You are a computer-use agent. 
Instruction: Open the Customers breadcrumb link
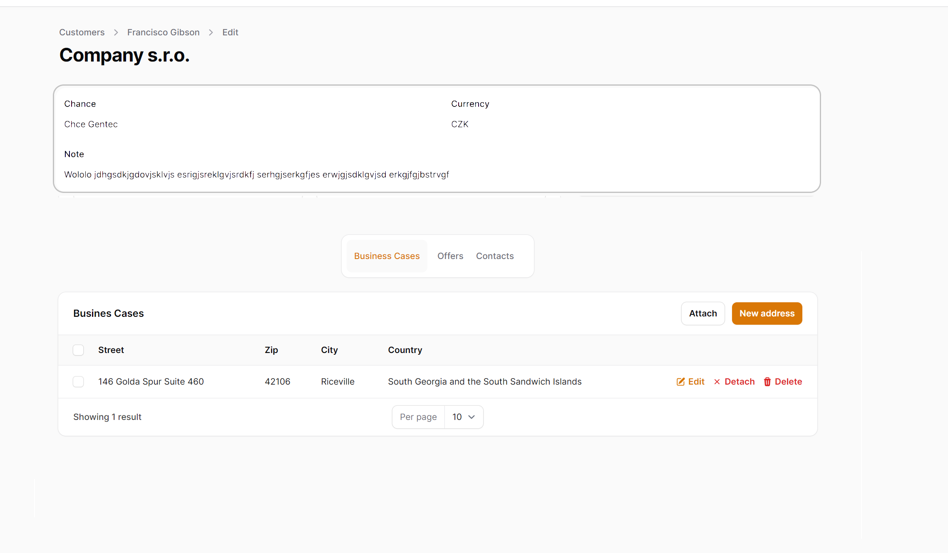coord(82,32)
